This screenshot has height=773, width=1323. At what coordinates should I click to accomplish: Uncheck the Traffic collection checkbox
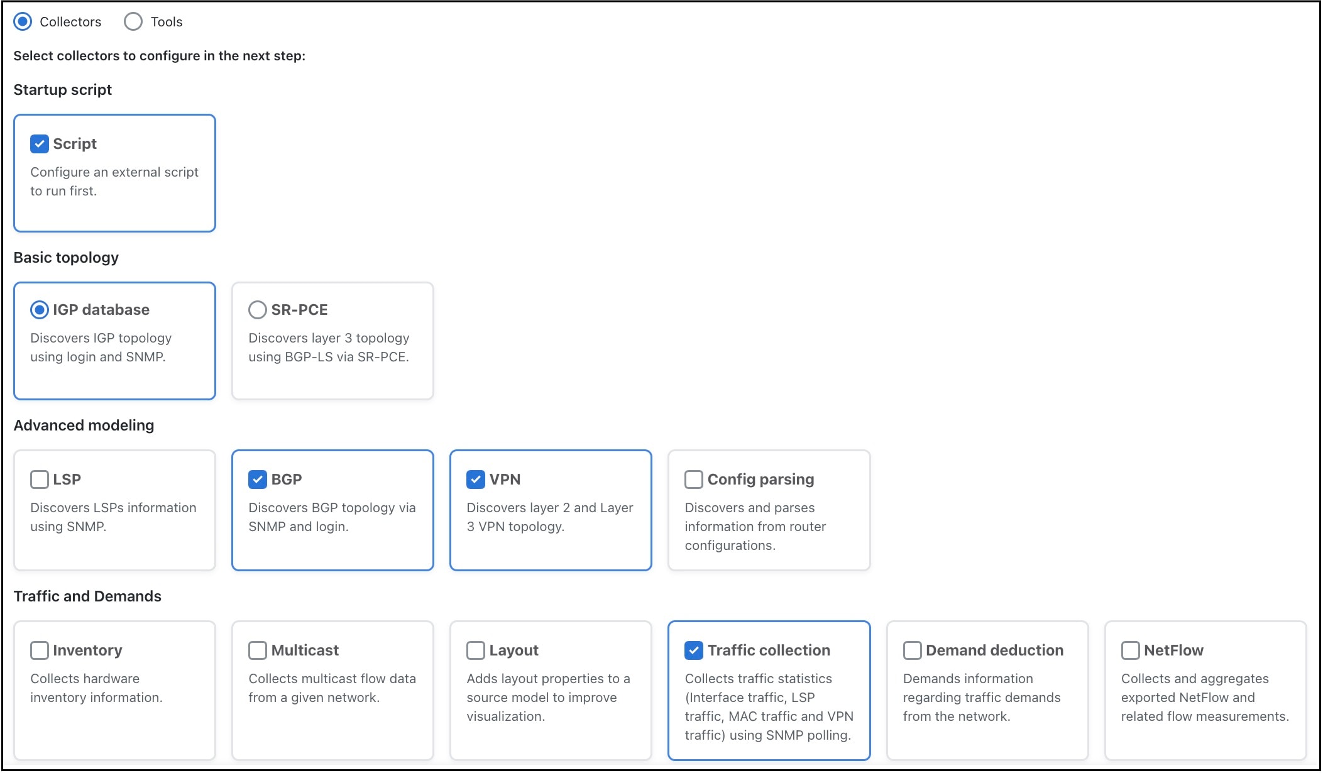pos(693,650)
